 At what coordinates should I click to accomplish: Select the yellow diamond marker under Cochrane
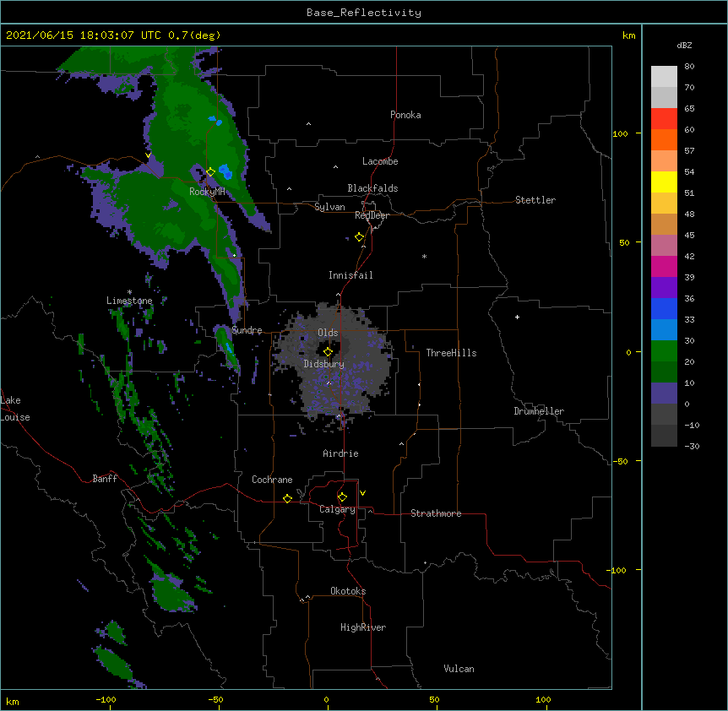(x=287, y=498)
